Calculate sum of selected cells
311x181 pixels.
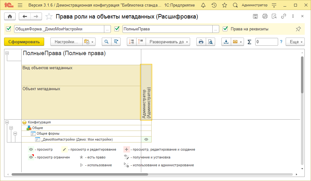(250, 42)
